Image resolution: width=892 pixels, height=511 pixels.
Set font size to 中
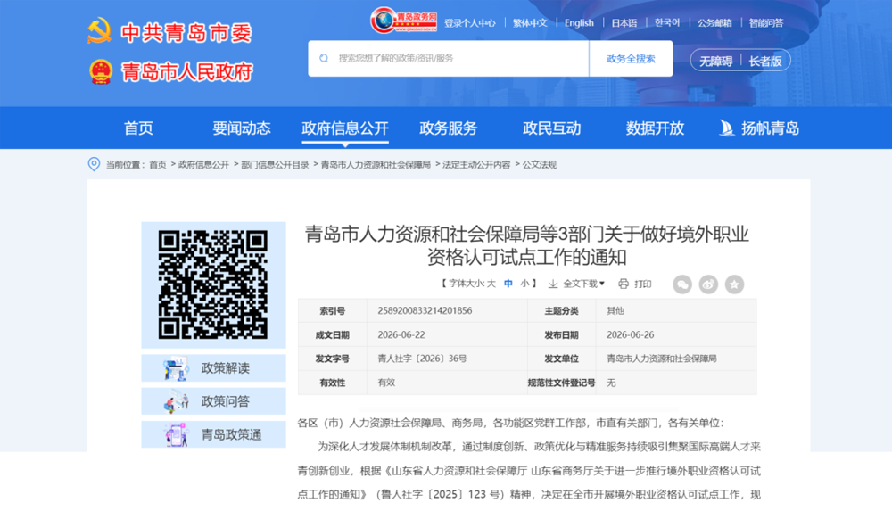click(x=508, y=284)
